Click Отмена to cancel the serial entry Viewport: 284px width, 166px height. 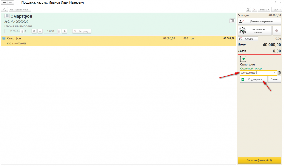click(275, 79)
